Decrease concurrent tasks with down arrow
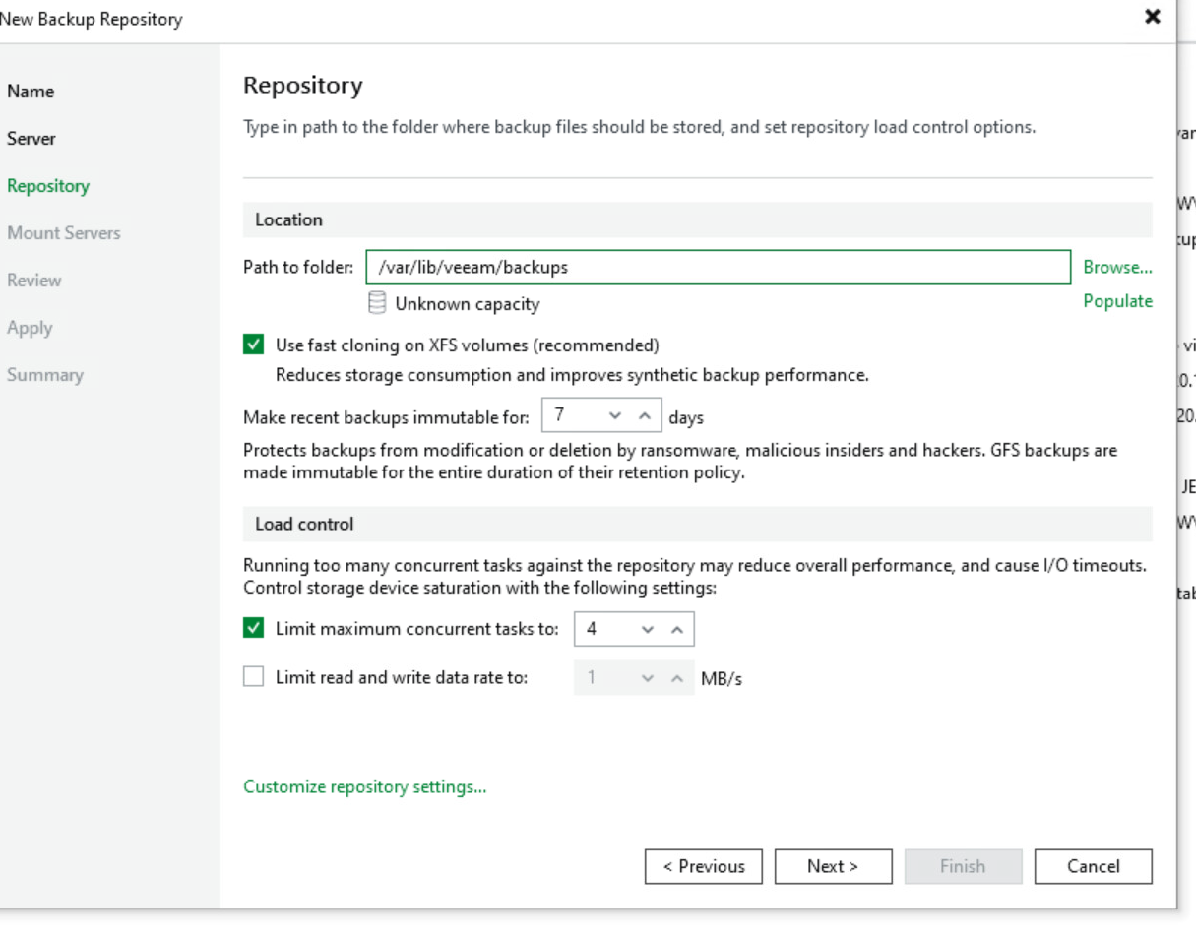This screenshot has width=1196, height=940. point(648,629)
